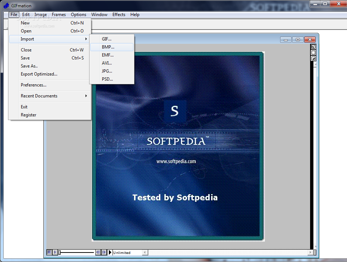The width and height of the screenshot is (347, 262).
Task: Open the Window menu
Action: pyautogui.click(x=99, y=15)
